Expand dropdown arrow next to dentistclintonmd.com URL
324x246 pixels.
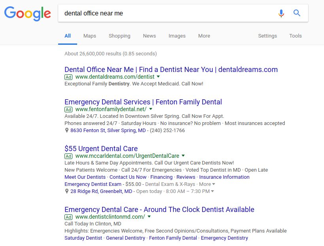(x=149, y=217)
